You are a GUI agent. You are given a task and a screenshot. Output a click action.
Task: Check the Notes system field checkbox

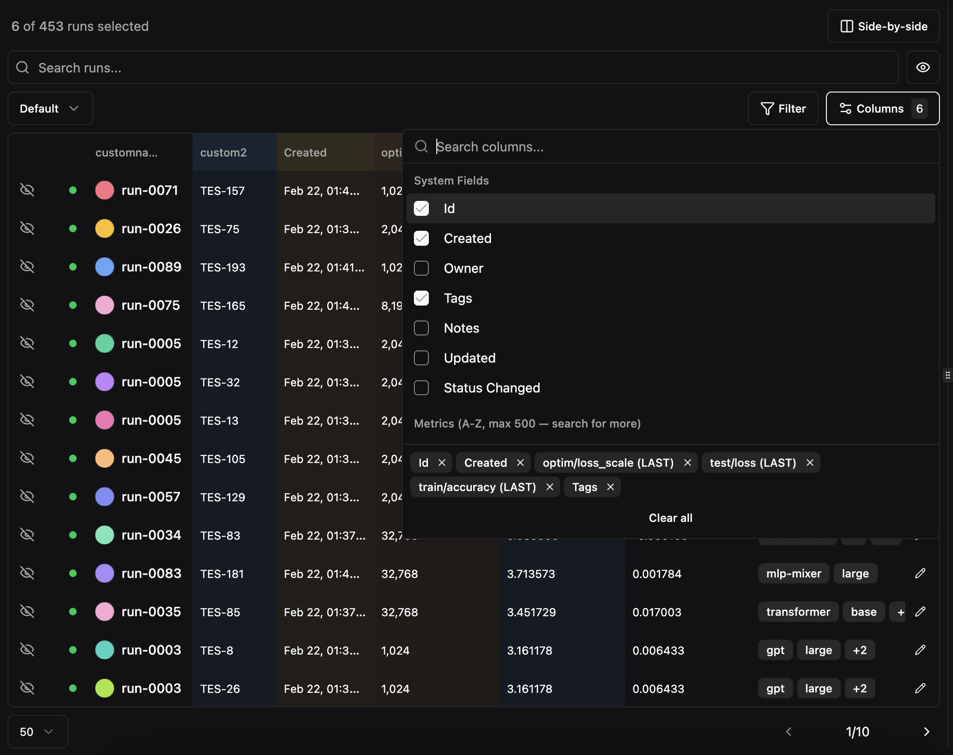point(421,328)
